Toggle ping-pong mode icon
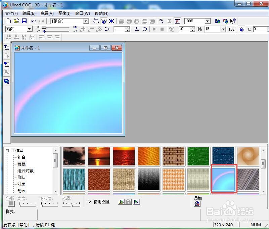This screenshot has height=229, width=269. tap(137, 29)
